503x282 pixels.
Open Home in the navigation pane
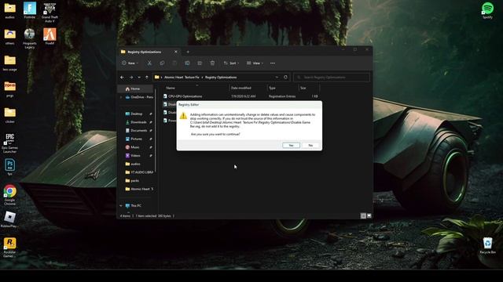click(x=134, y=89)
